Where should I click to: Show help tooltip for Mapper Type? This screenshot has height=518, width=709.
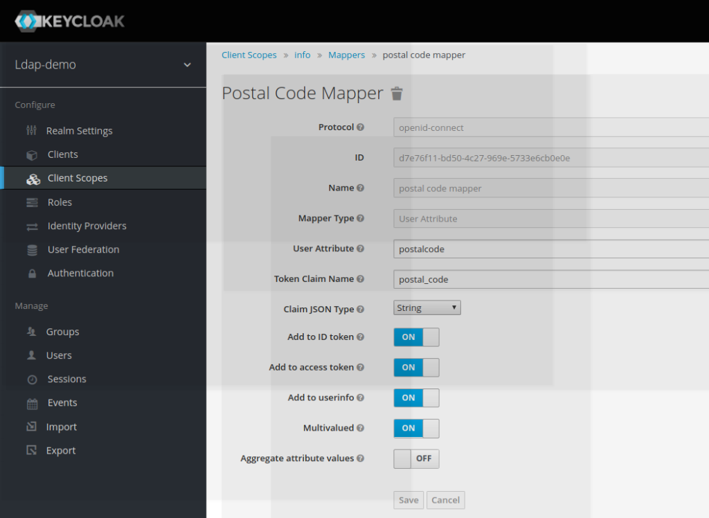coord(360,218)
